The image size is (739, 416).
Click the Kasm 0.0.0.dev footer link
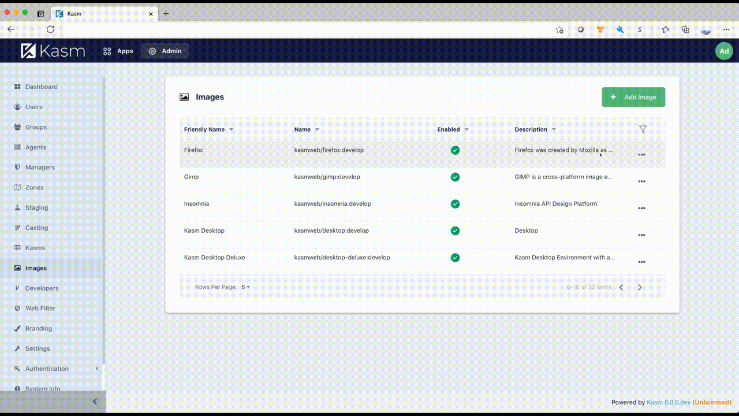coord(669,402)
